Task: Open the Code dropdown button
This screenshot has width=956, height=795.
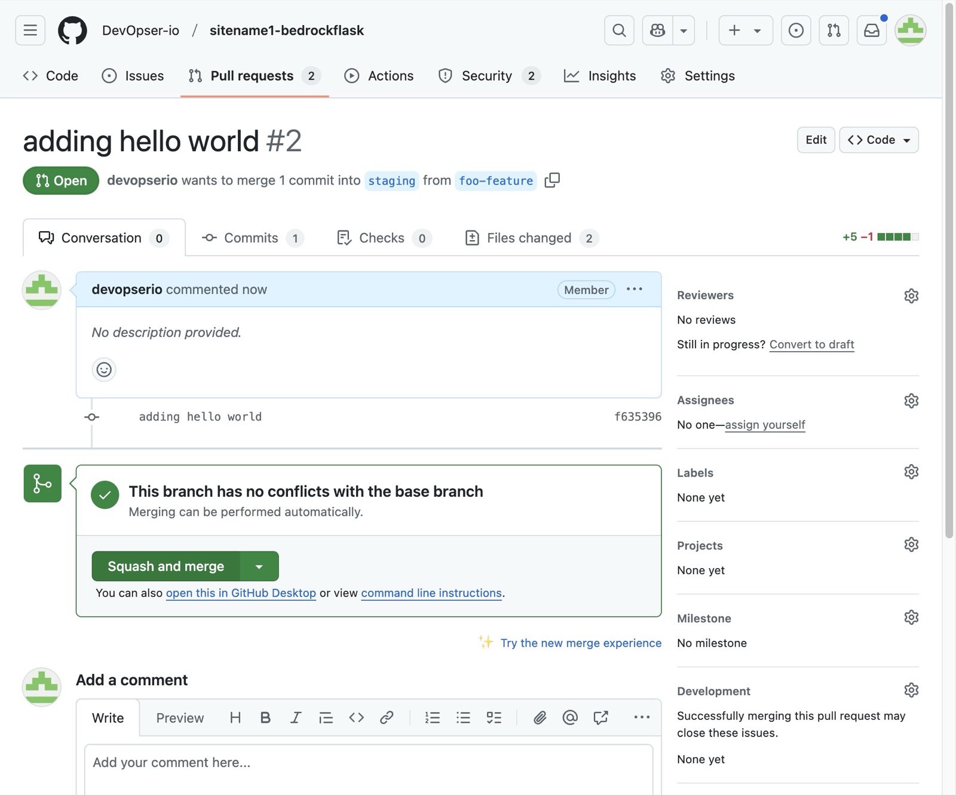Action: 878,140
